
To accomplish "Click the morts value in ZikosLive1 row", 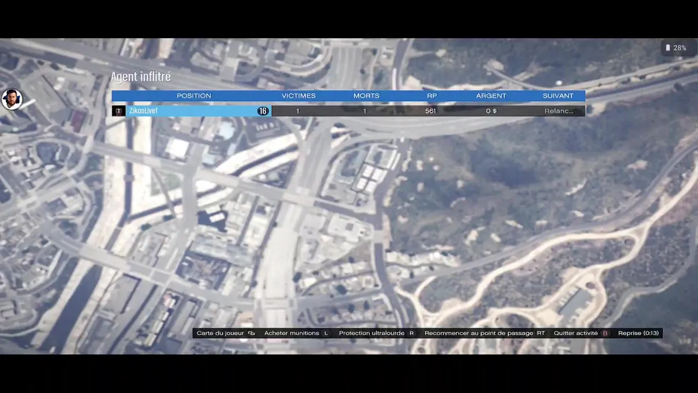I will (x=365, y=111).
